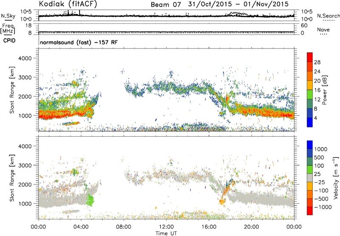Click the '24' power colorbar label
This screenshot has width=340, height=236.
pyautogui.click(x=317, y=72)
